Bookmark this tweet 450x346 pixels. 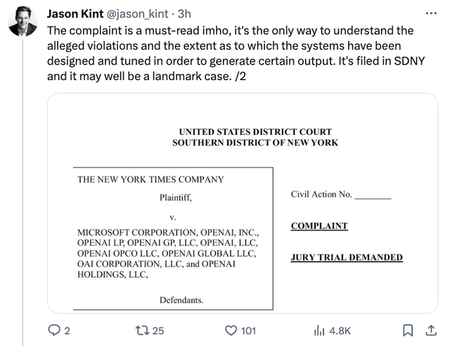tap(407, 330)
